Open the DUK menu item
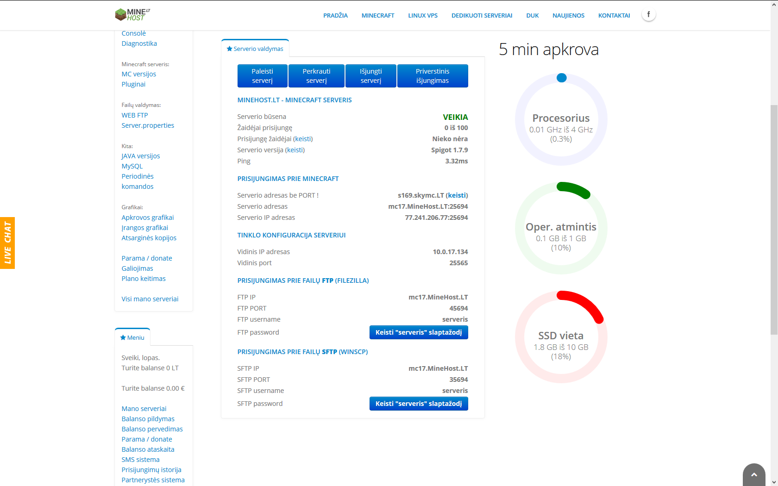The image size is (778, 486). [x=533, y=15]
